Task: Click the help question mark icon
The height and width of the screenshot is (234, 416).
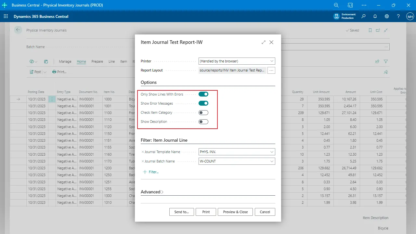Action: click(398, 17)
